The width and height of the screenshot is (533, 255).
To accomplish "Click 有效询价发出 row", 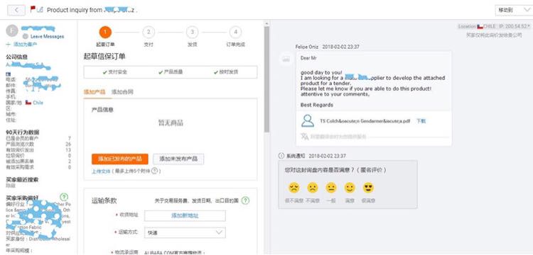I will click(x=38, y=149).
